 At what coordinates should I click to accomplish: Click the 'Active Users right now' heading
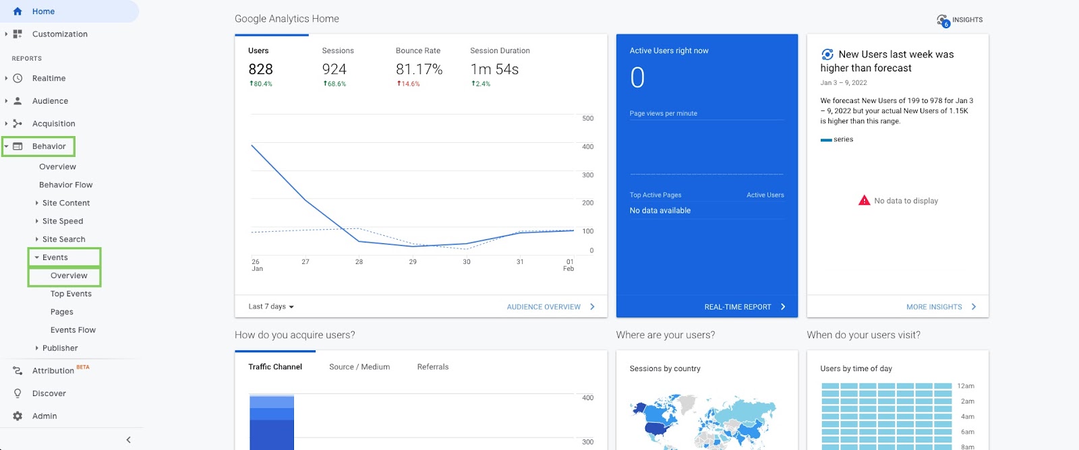click(x=669, y=51)
